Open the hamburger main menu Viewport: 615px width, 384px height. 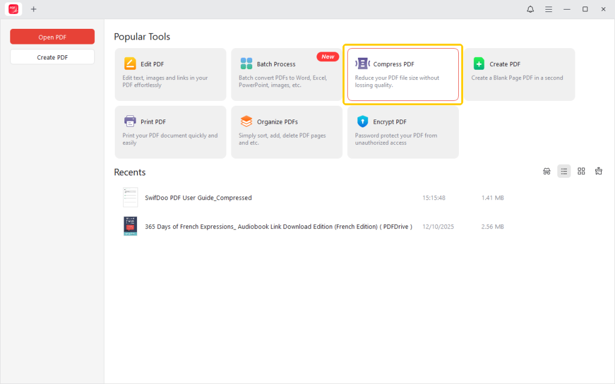coord(548,9)
